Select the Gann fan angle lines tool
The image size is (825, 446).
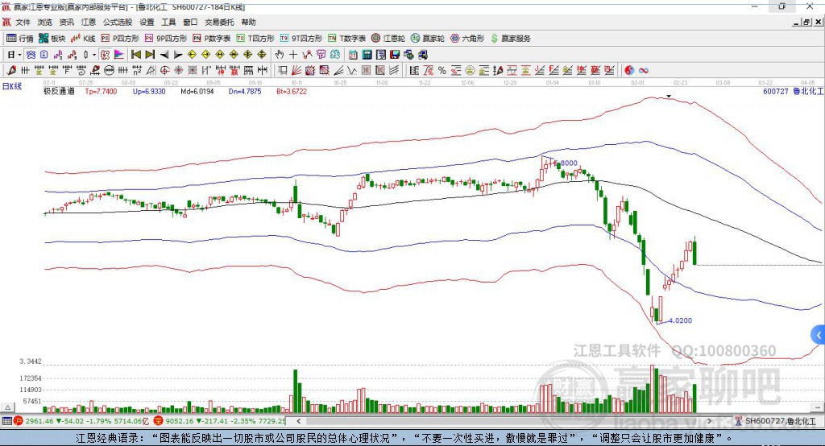coord(296,70)
